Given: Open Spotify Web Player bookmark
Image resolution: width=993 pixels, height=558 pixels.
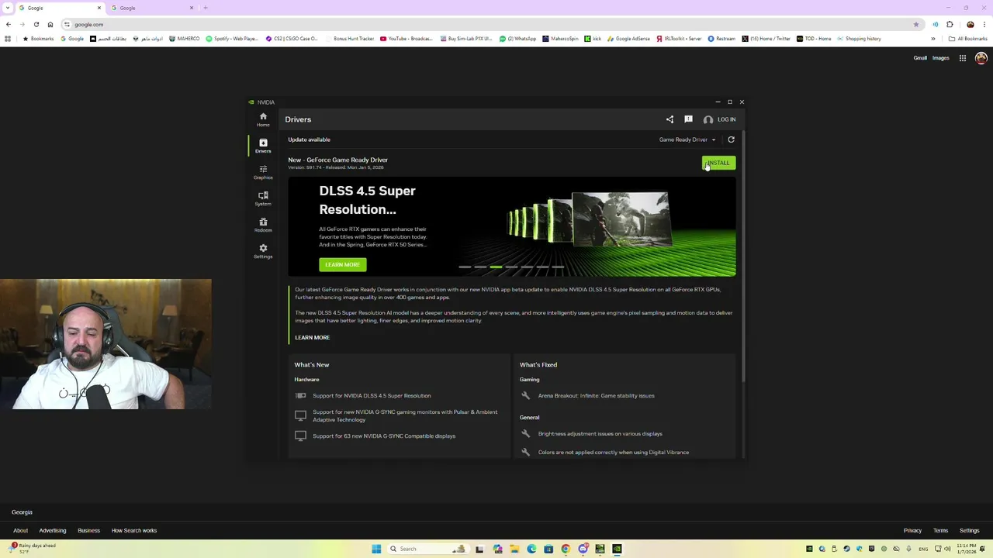Looking at the screenshot, I should (232, 39).
